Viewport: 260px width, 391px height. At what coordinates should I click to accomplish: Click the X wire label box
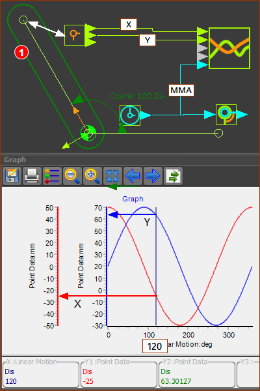(x=129, y=25)
